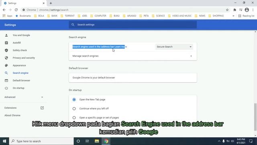
Task: Open the SHOPPING bookmark folder
Action: tap(216, 16)
